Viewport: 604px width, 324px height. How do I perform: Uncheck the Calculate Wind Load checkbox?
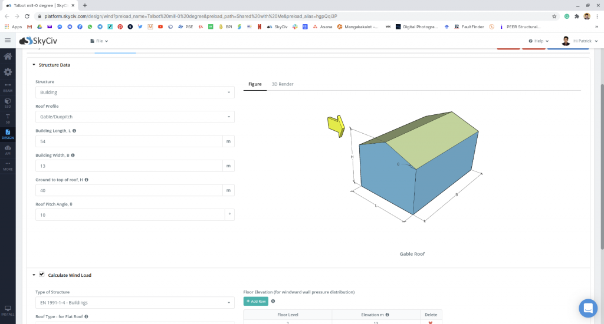pos(42,275)
